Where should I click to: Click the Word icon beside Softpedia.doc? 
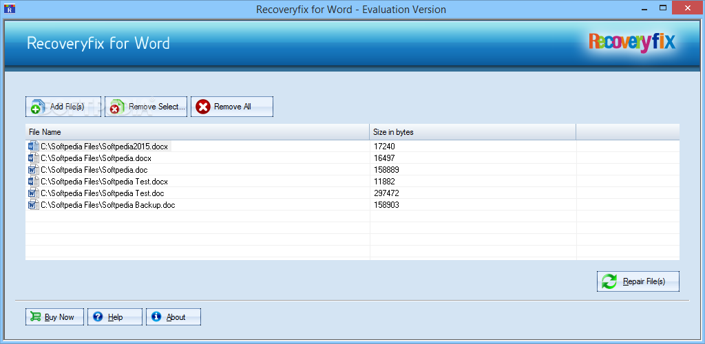pyautogui.click(x=34, y=170)
